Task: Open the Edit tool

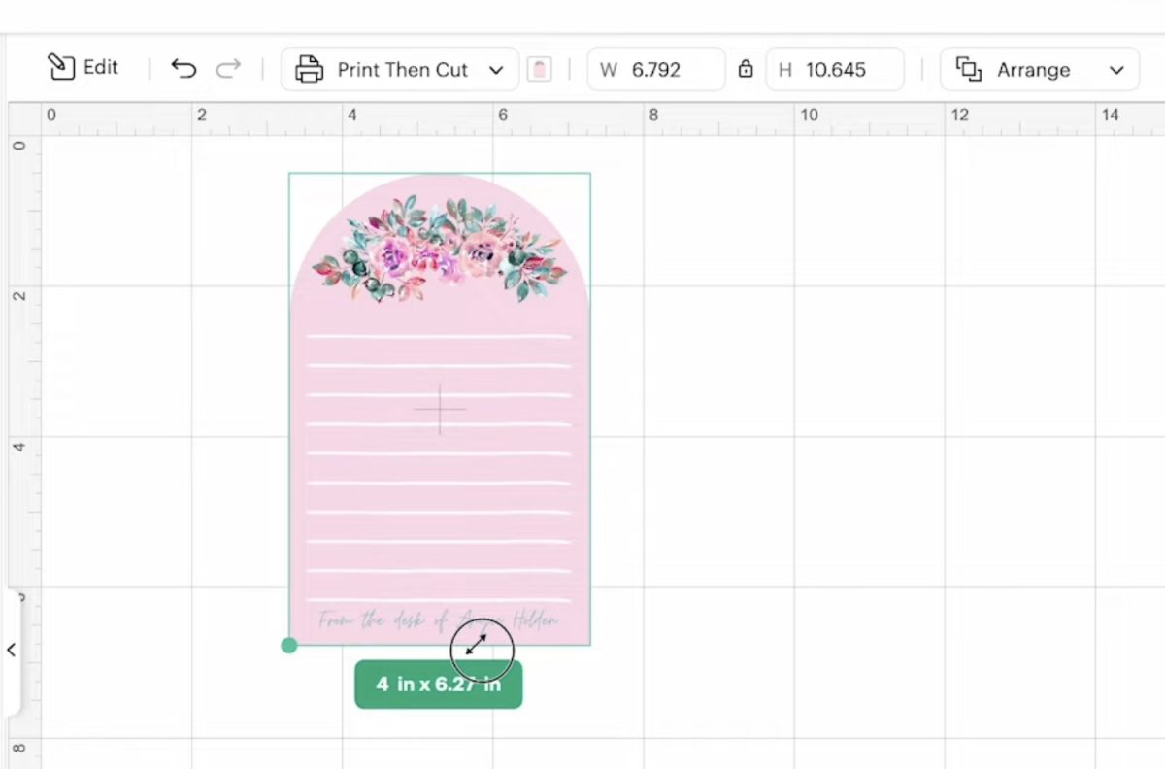Action: [x=83, y=68]
